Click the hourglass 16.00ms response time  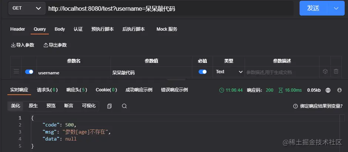[290, 90]
